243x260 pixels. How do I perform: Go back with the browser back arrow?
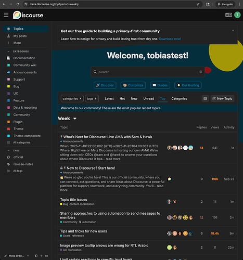[4, 4]
